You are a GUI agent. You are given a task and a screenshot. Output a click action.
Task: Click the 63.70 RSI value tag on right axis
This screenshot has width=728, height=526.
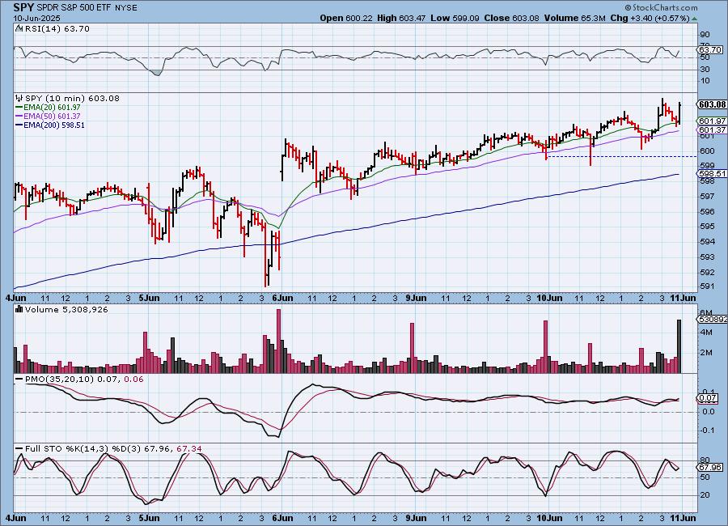point(710,49)
